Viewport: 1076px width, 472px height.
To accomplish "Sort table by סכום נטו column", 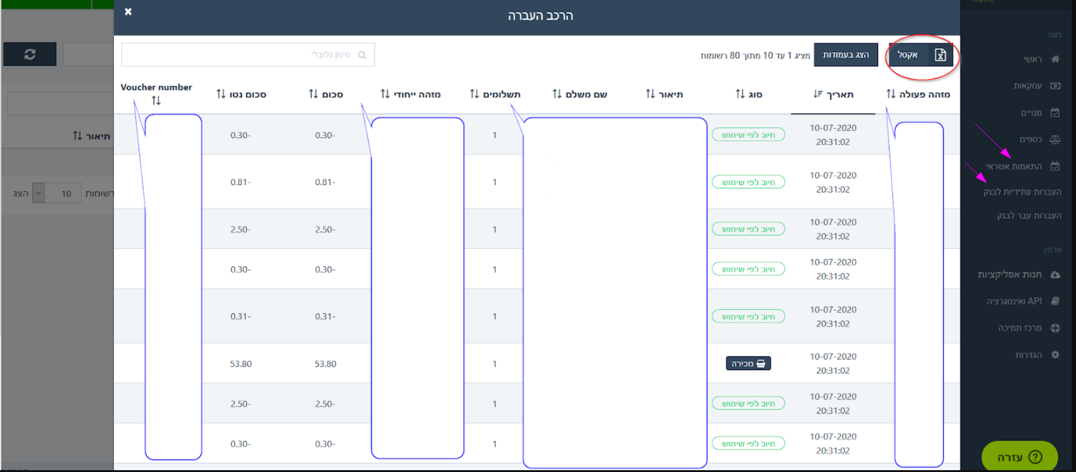I will pos(241,94).
